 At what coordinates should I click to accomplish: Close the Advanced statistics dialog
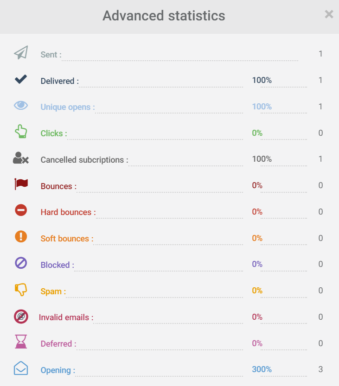coord(329,14)
